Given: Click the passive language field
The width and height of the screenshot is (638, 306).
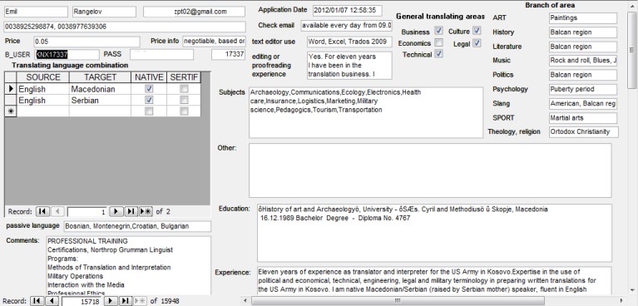Looking at the screenshot, I should (137, 227).
